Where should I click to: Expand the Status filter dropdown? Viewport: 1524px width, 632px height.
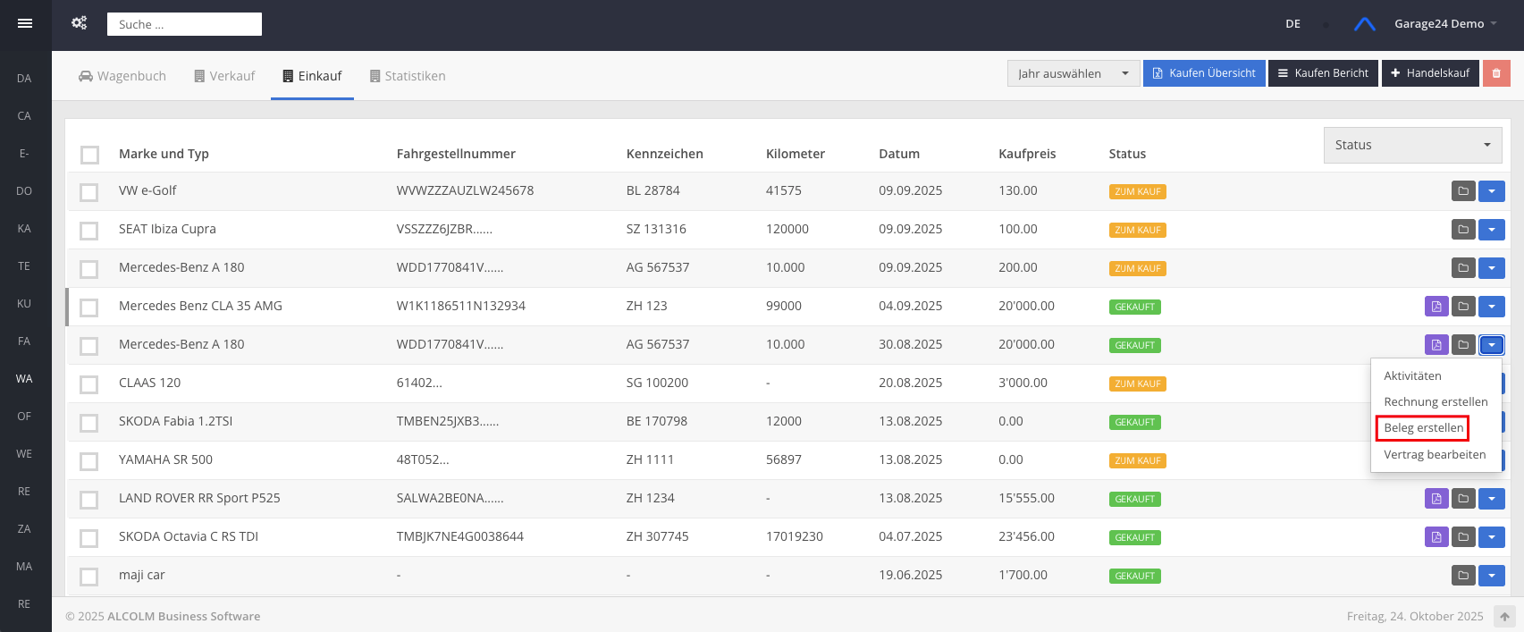coord(1412,145)
